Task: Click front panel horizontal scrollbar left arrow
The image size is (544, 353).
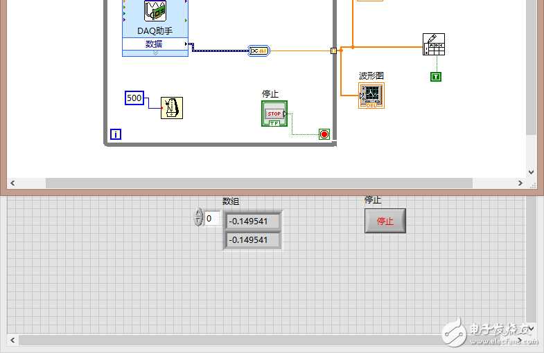Action: point(12,340)
